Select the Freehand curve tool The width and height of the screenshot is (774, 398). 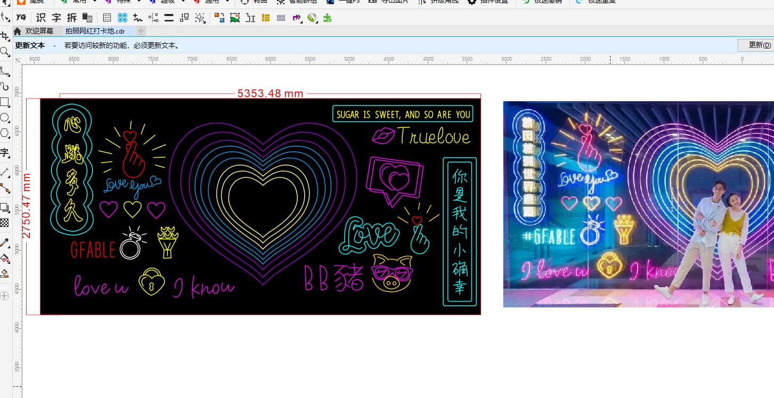pos(4,71)
